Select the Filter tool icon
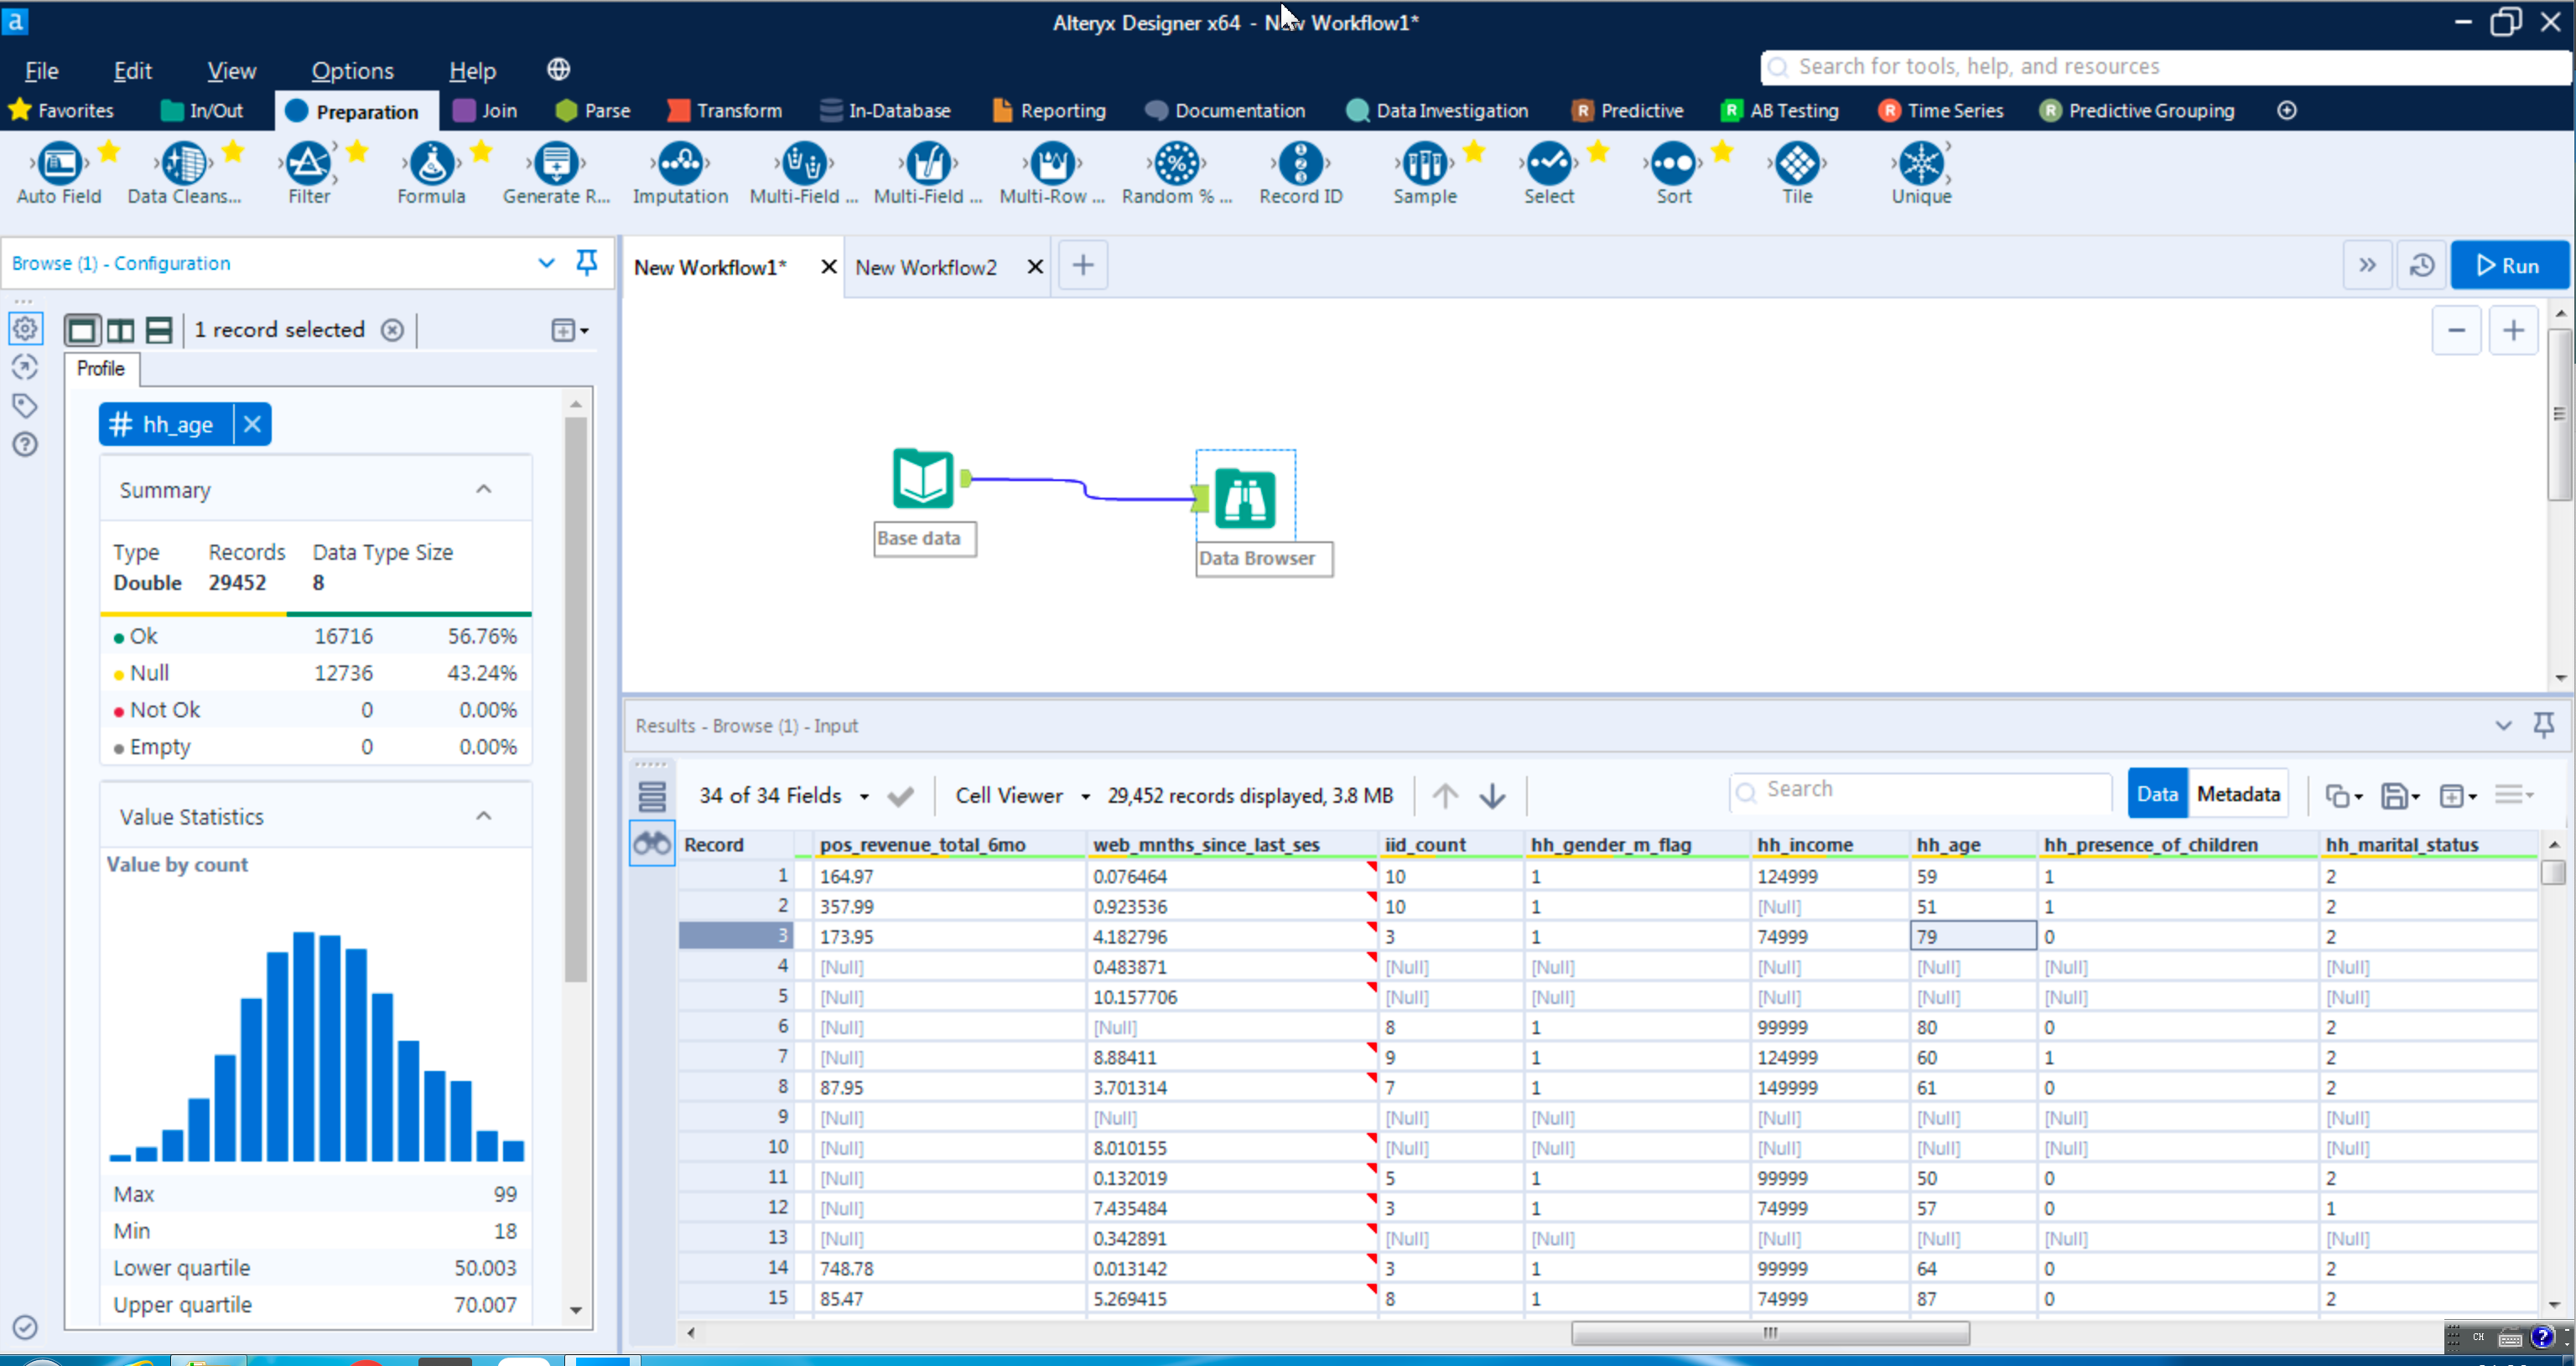Screen dimensions: 2576x1366 [308, 162]
